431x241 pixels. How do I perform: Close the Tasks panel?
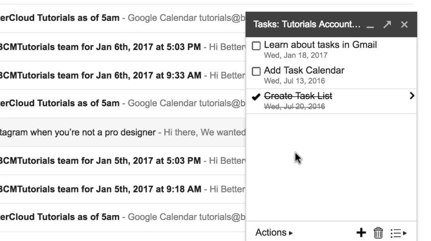click(404, 25)
